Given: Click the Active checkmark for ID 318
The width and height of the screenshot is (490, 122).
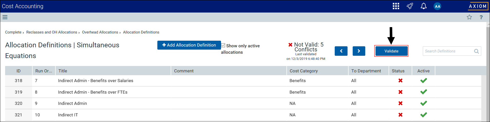Looking at the screenshot, I should pos(424,81).
